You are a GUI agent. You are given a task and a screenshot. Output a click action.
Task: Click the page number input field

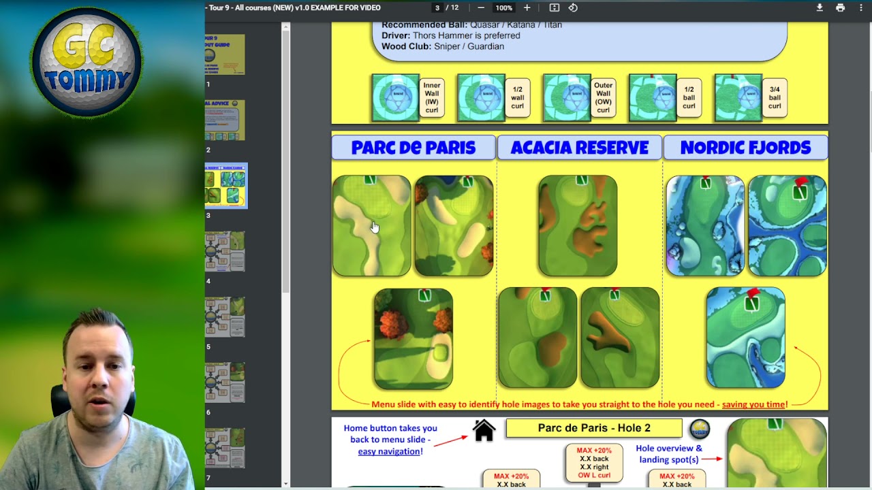pos(438,7)
